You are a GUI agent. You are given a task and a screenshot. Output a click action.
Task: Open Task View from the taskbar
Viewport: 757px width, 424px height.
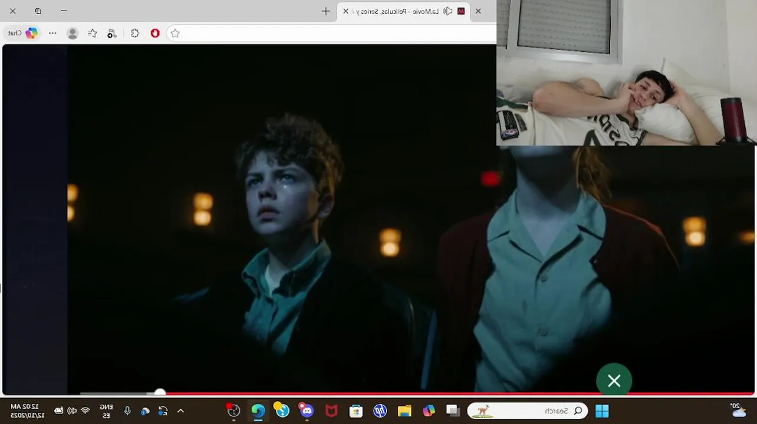(453, 410)
